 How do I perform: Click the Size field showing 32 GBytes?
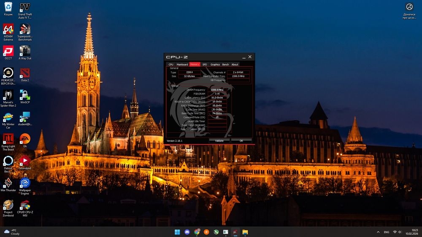pyautogui.click(x=189, y=76)
